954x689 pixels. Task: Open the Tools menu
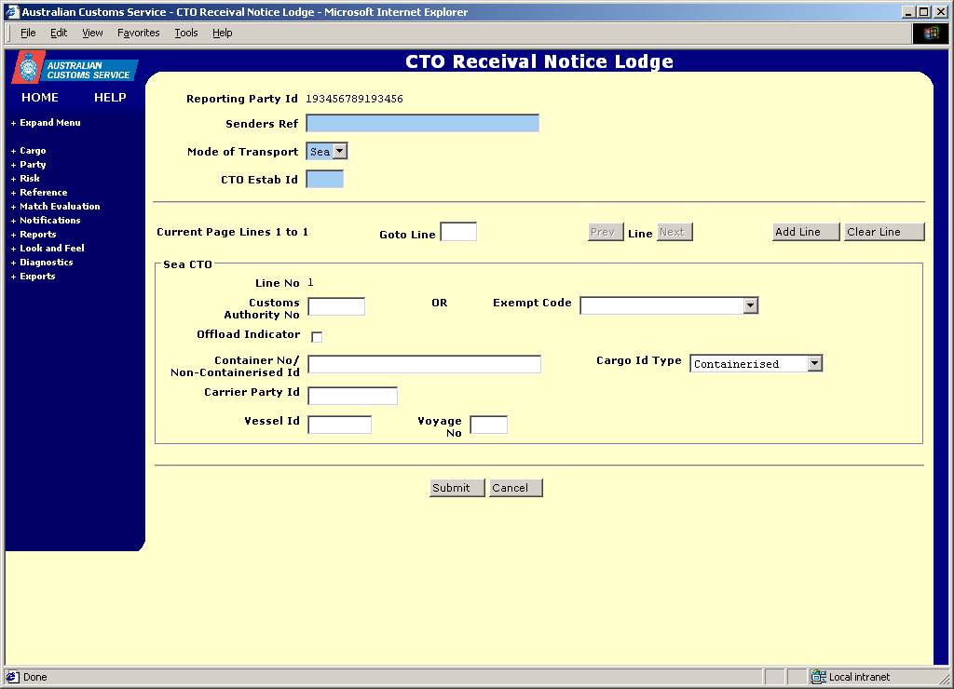186,33
